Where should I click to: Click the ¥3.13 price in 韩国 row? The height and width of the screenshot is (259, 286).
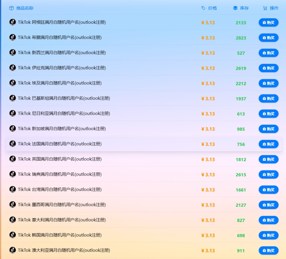208,235
